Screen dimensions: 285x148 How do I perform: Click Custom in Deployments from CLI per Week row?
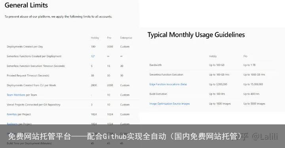125,85
